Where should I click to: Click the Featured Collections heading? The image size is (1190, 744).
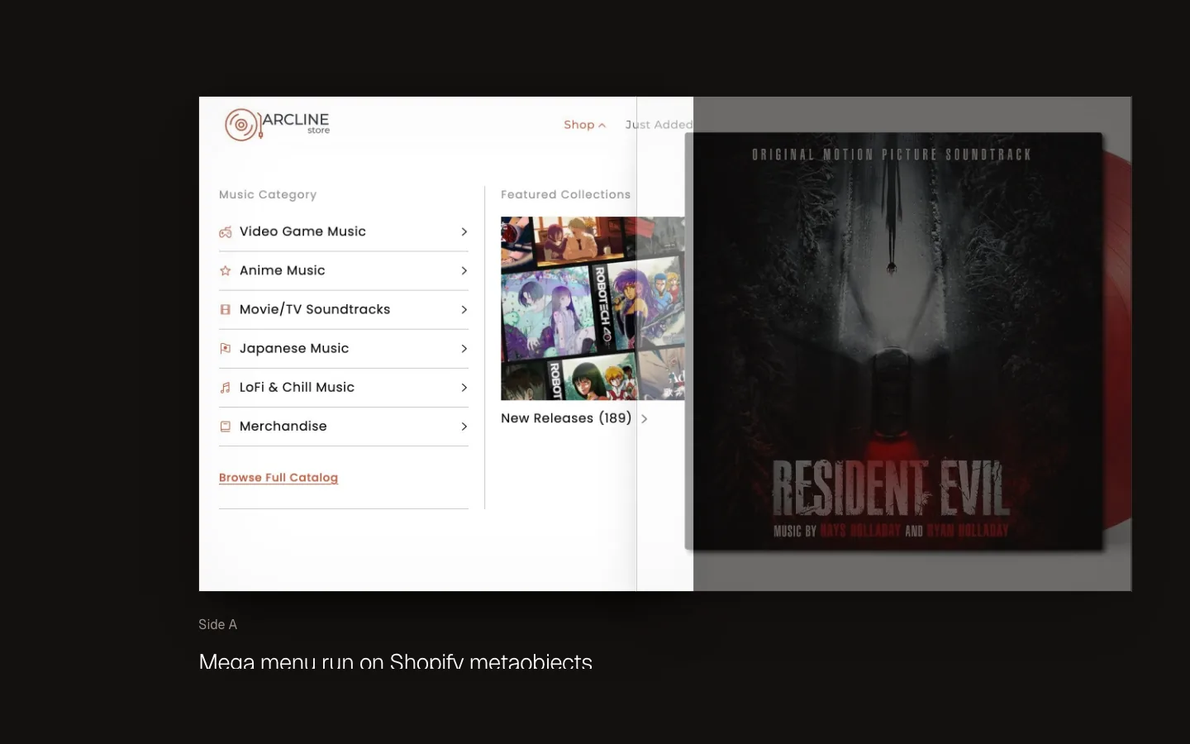565,195
